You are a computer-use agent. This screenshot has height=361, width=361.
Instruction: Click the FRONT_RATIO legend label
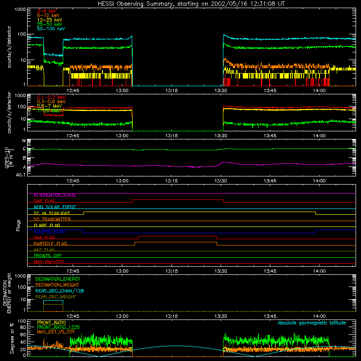[x=51, y=323]
